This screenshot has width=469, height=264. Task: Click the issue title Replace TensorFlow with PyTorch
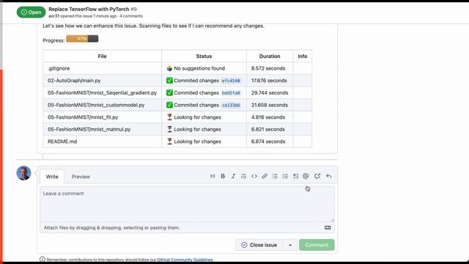[89, 10]
